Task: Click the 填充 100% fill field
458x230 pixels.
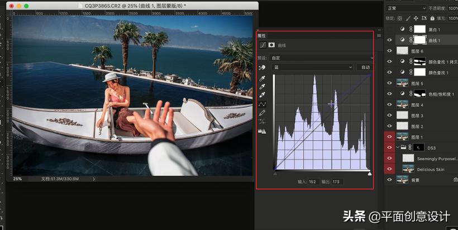Action: pos(453,18)
